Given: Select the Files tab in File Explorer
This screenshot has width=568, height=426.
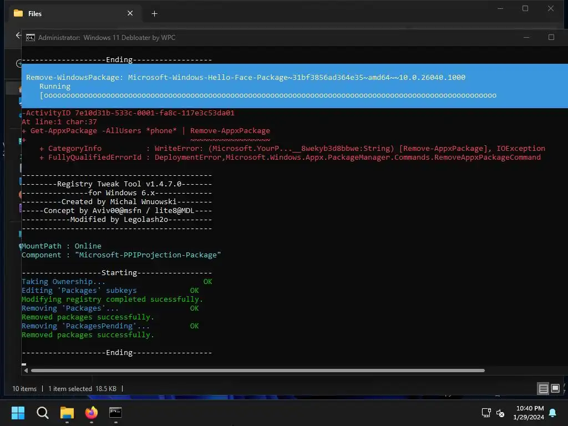Looking at the screenshot, I should coord(74,13).
